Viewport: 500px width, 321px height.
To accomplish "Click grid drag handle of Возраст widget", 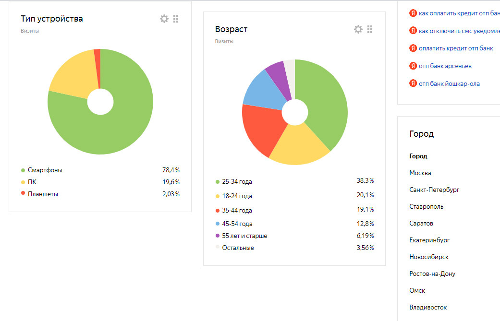I will [370, 29].
